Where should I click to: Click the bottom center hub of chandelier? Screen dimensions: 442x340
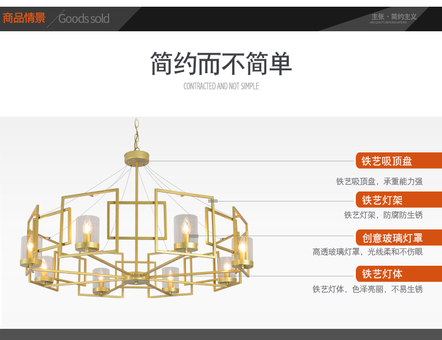tap(137, 277)
